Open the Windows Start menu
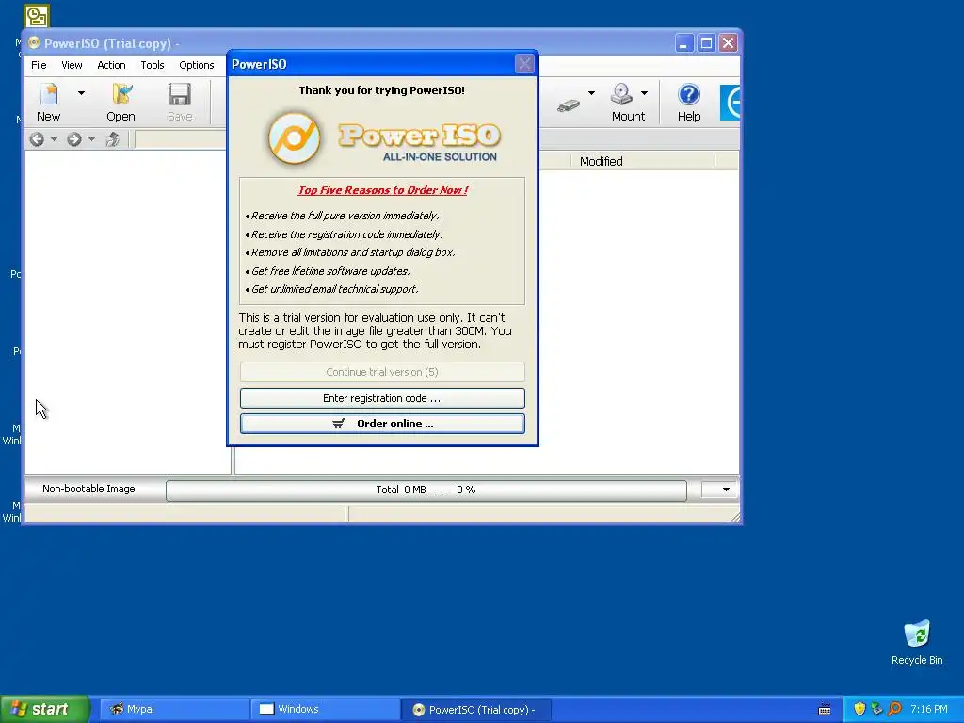 (x=44, y=709)
